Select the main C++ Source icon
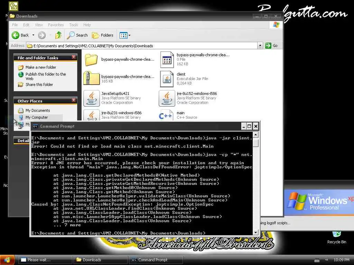354x265 pixels. pos(166,115)
